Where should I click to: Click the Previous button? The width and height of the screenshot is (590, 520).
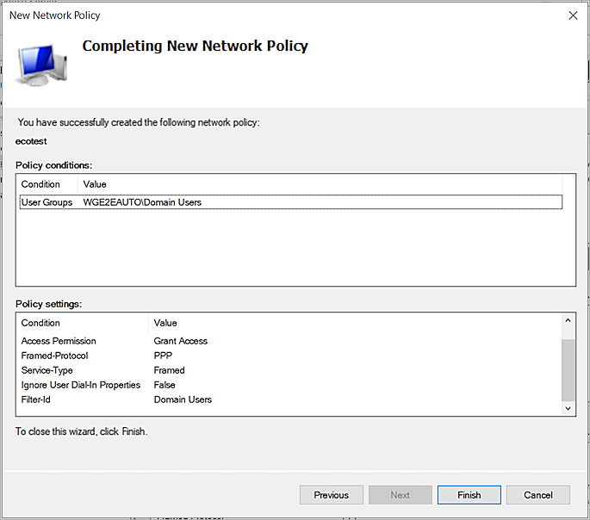(x=331, y=495)
